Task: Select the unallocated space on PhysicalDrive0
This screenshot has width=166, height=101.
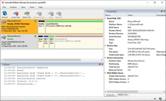Action: tap(41, 27)
